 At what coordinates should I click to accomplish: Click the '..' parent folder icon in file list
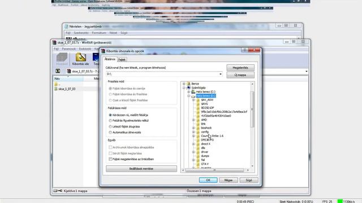click(56, 84)
